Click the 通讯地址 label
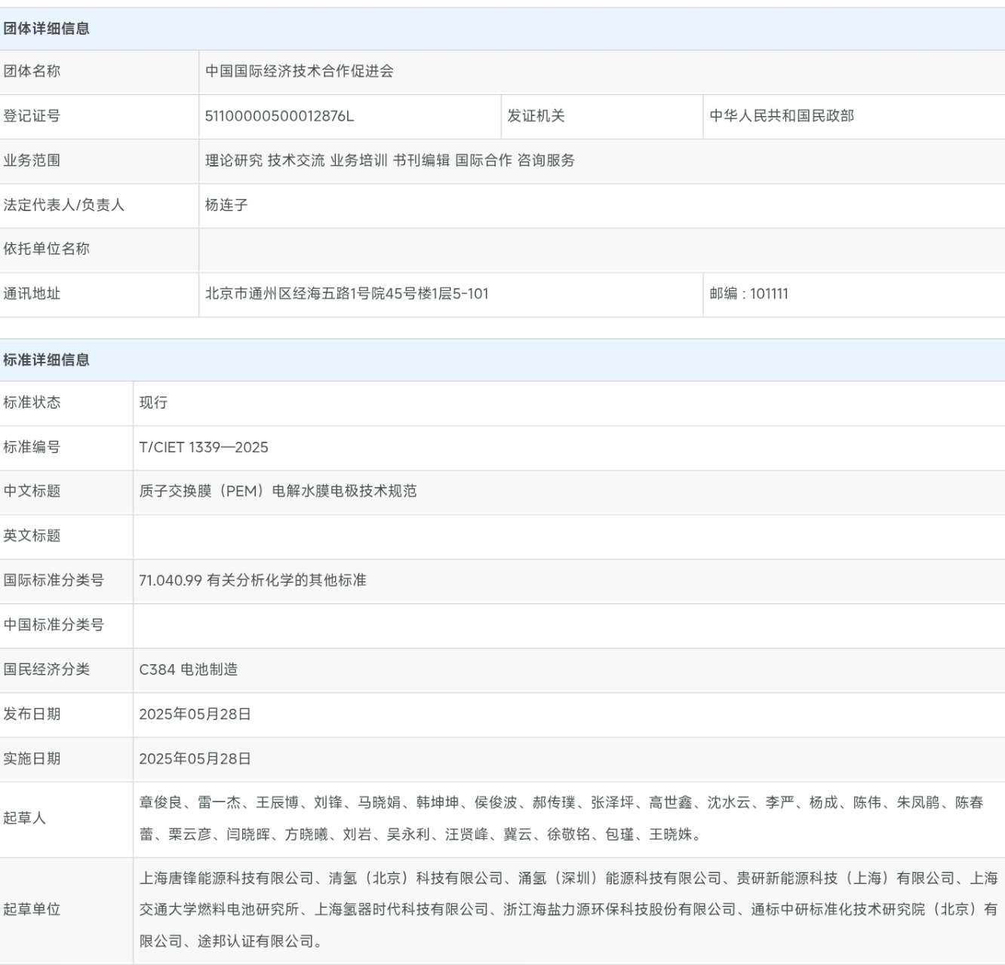 tap(32, 293)
